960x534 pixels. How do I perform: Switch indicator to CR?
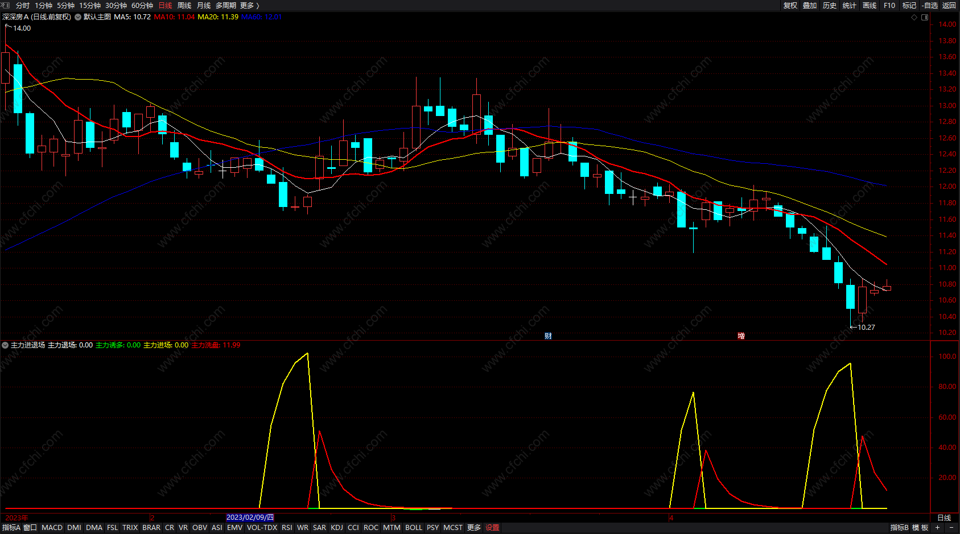170,528
